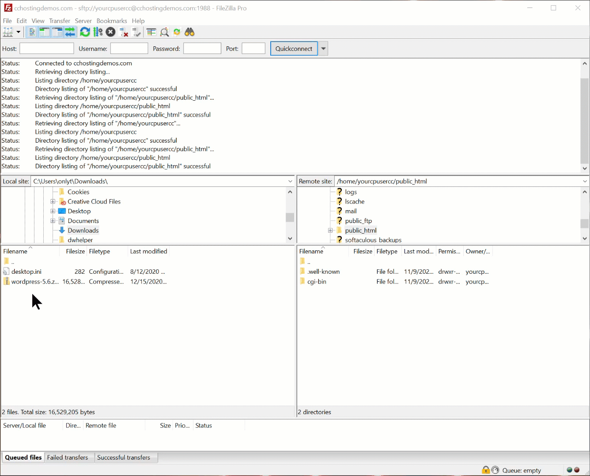Click the Quickconnect button
590x476 pixels.
(x=294, y=49)
